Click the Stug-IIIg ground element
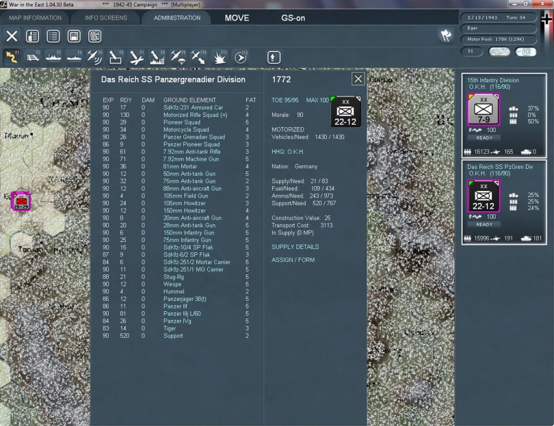554x426 pixels. point(173,277)
